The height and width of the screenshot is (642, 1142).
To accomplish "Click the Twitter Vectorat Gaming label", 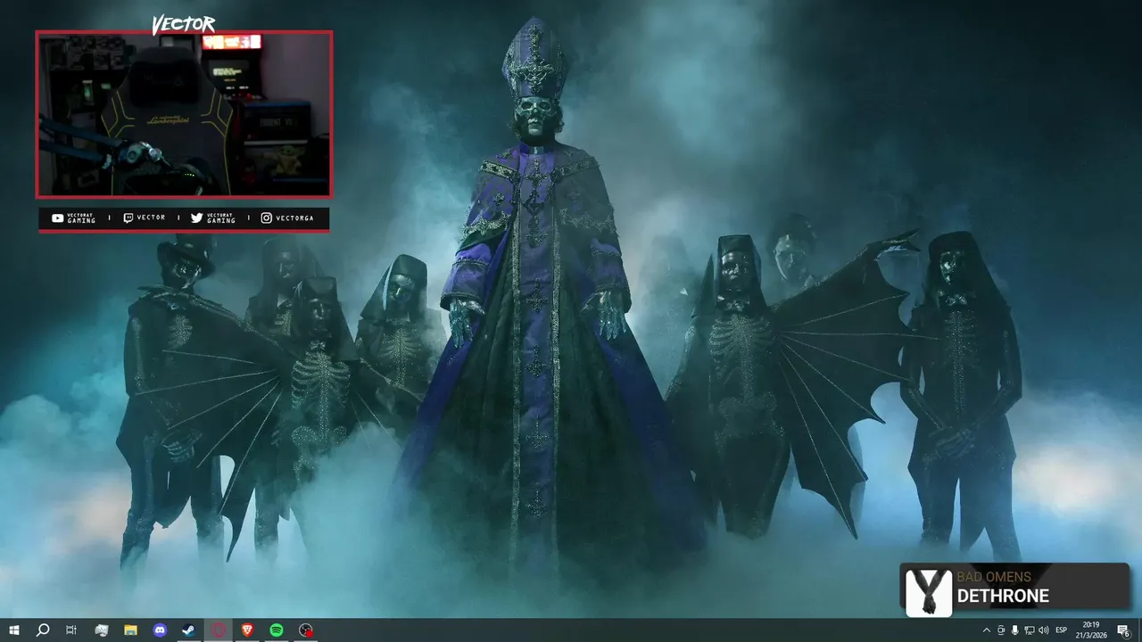I will (213, 218).
